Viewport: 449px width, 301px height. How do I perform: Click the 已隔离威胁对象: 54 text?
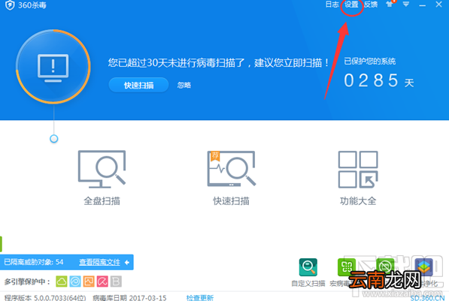point(34,262)
